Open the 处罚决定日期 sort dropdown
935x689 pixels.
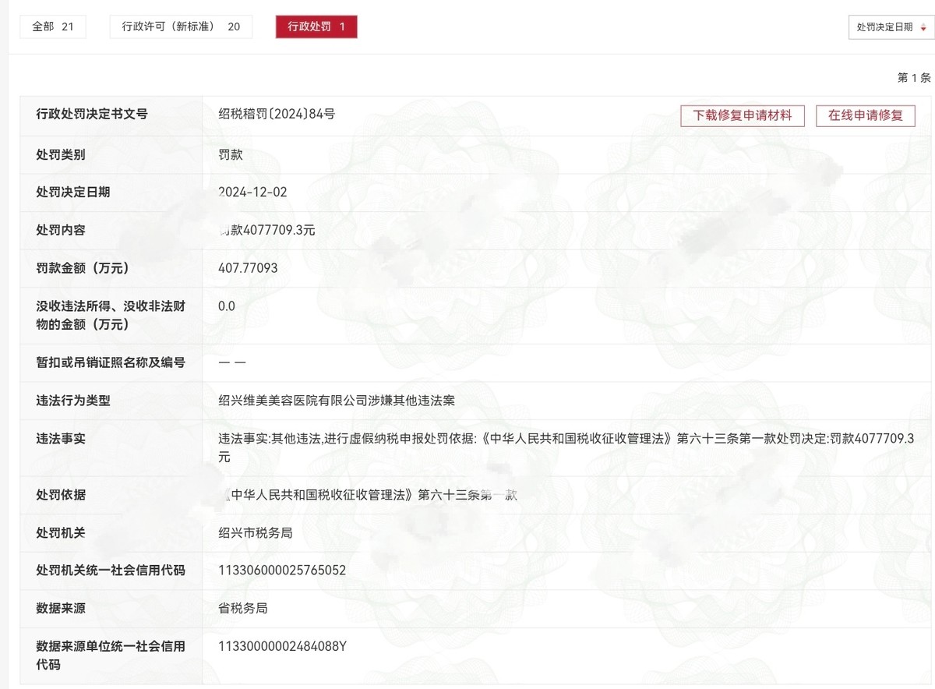(884, 27)
